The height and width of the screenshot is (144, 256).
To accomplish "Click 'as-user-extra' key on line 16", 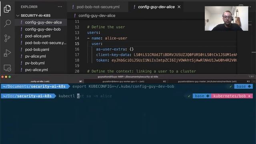I will pos(110,49).
